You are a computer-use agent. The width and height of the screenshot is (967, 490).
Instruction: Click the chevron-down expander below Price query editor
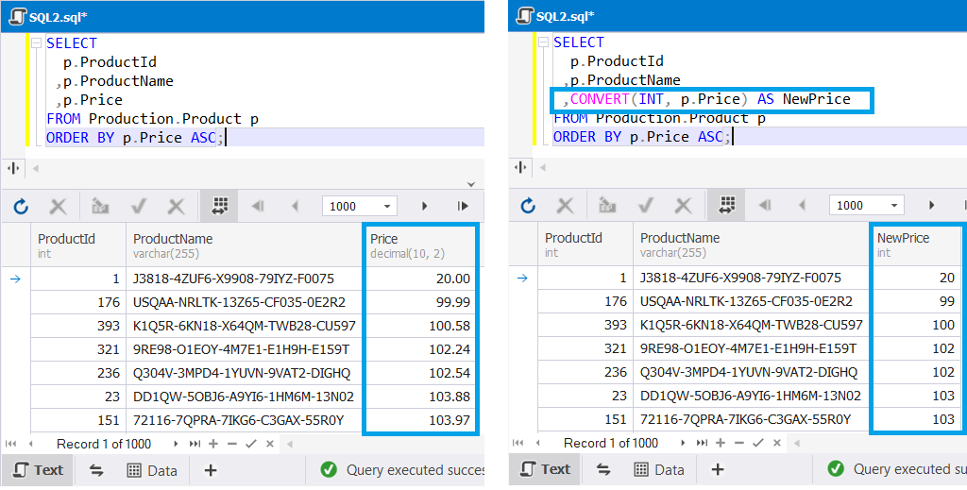coord(471,184)
